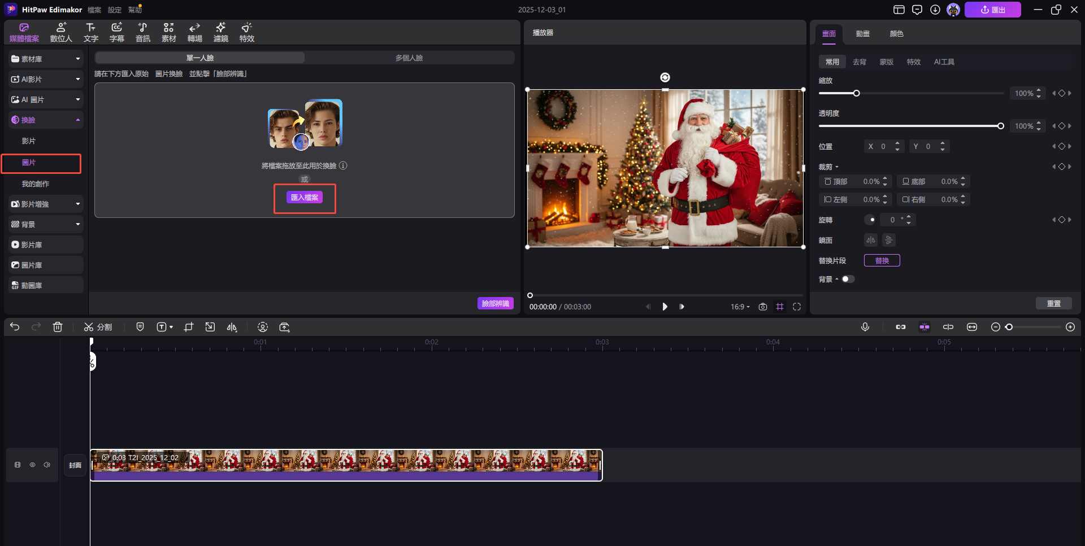Click the 臉部辨識 face recognition button

[495, 303]
